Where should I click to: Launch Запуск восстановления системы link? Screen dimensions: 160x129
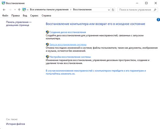click(68, 45)
